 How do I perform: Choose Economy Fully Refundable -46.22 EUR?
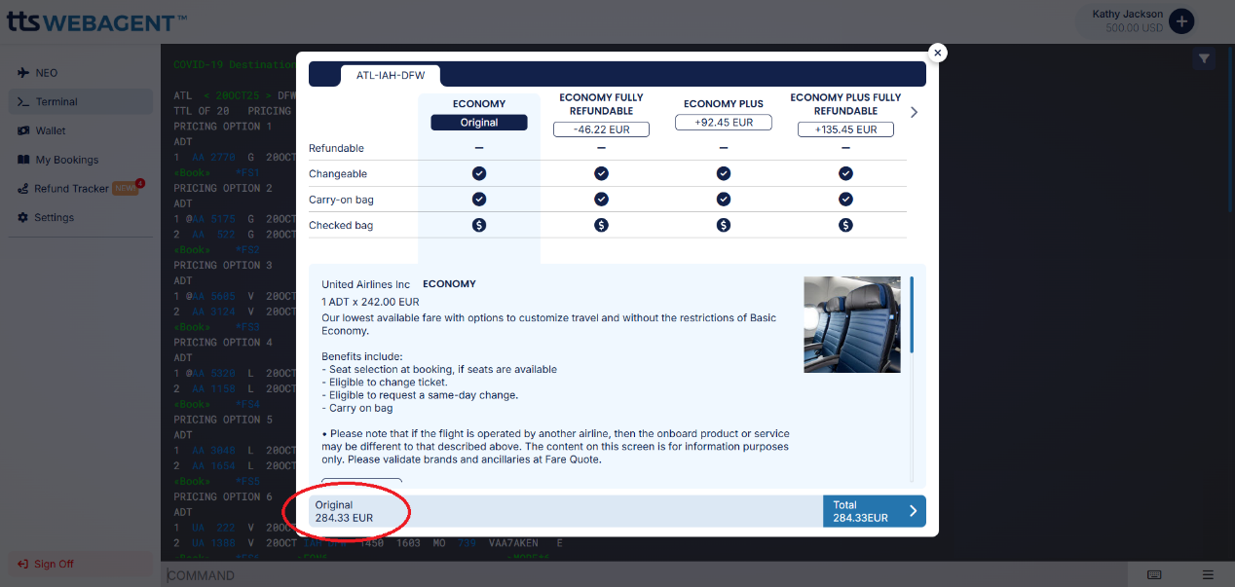click(x=601, y=129)
